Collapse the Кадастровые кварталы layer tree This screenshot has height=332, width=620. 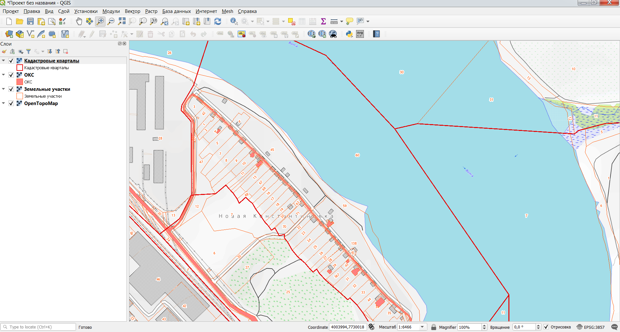pyautogui.click(x=4, y=60)
